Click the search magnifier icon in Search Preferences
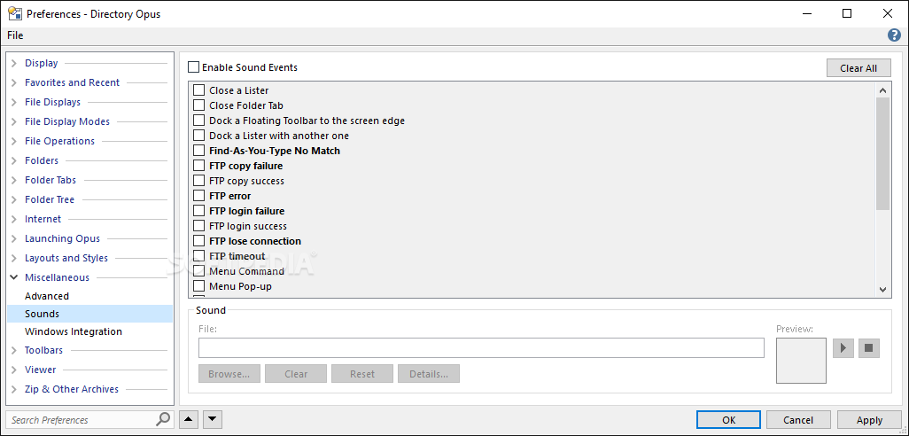 (164, 419)
